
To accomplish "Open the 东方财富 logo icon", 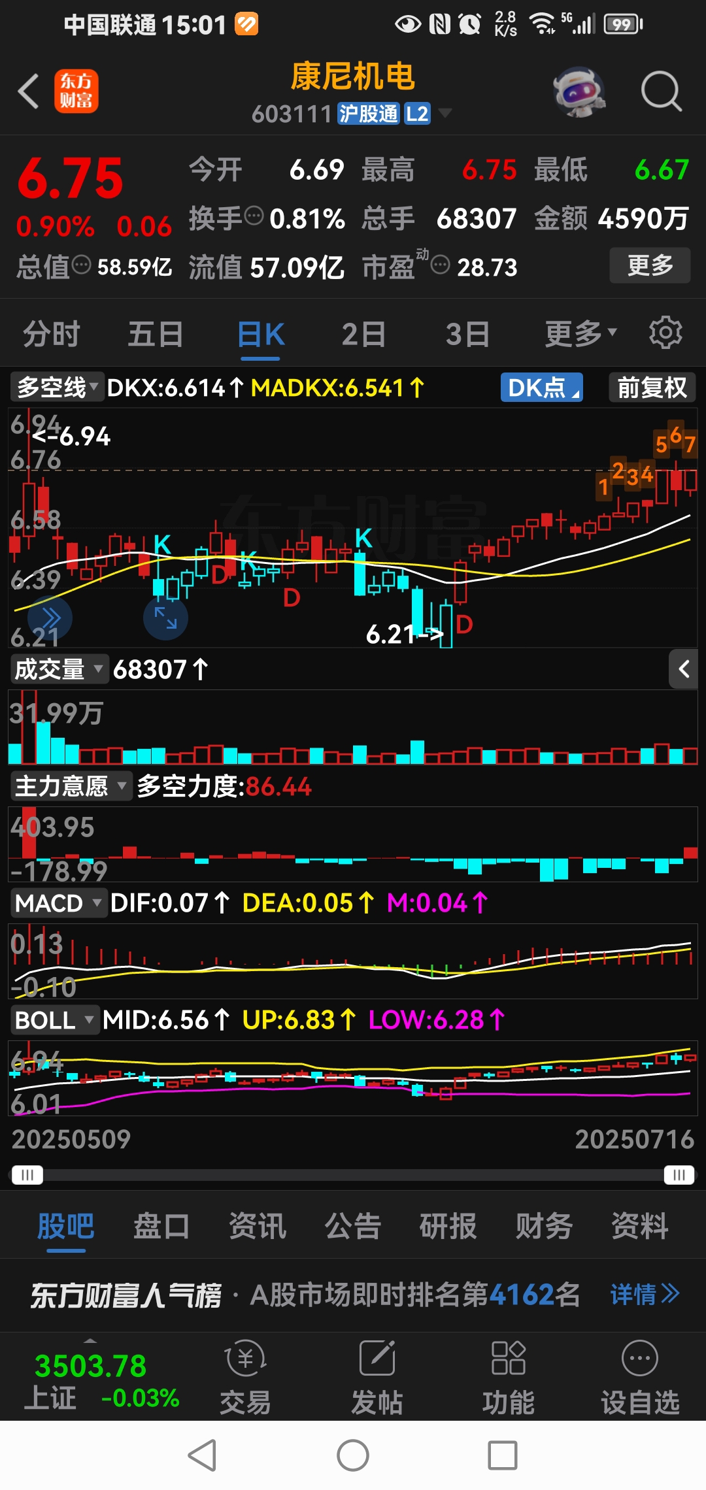I will 76,91.
